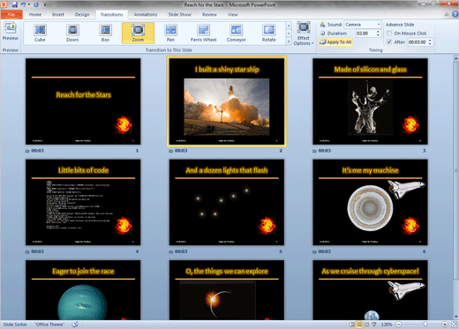This screenshot has height=329, width=459.
Task: Switch to the Animations tab
Action: coord(146,14)
